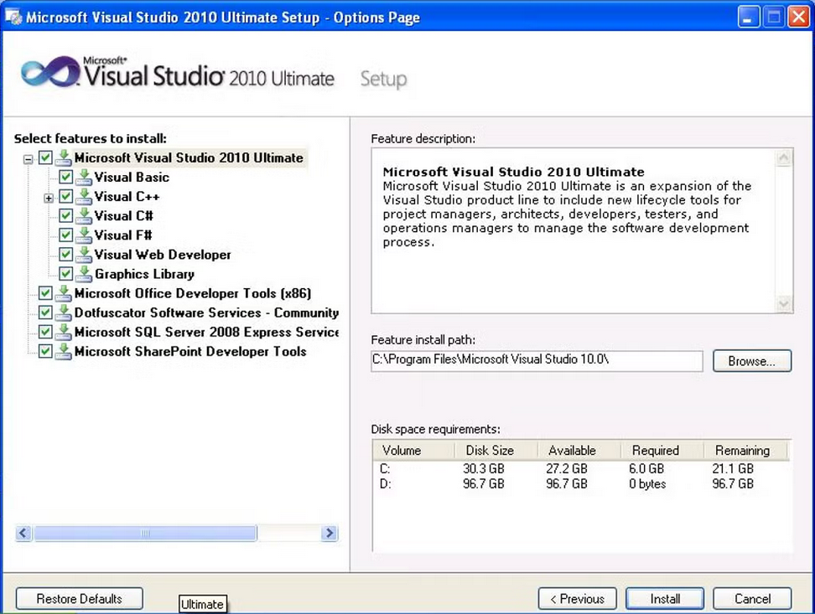Click the Required column header

pyautogui.click(x=662, y=451)
